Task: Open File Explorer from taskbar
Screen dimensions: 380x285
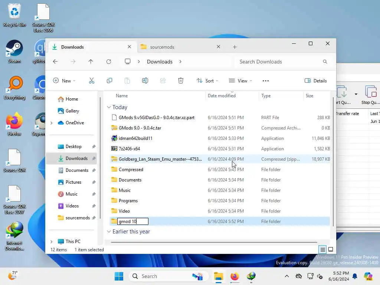Action: [x=218, y=276]
